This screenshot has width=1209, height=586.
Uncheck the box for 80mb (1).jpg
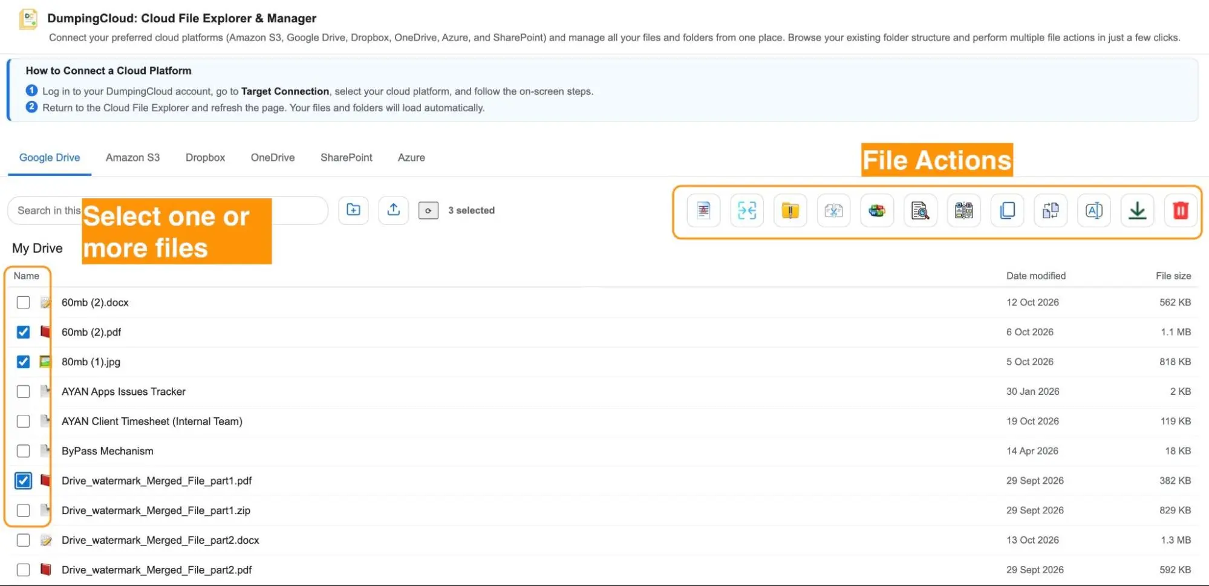click(23, 362)
